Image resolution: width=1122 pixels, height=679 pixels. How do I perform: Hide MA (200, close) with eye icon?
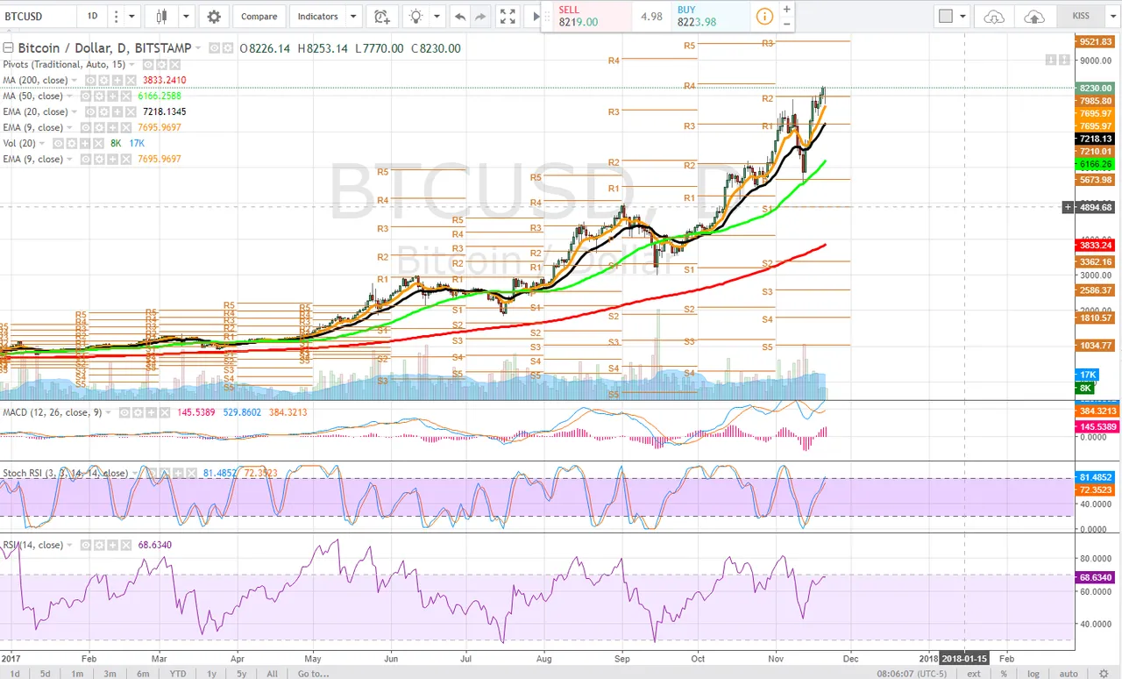coord(90,81)
